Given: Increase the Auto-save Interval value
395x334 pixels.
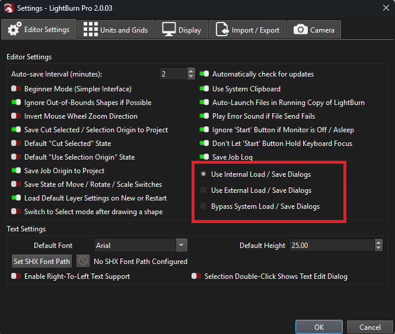Looking at the screenshot, I should (x=191, y=71).
